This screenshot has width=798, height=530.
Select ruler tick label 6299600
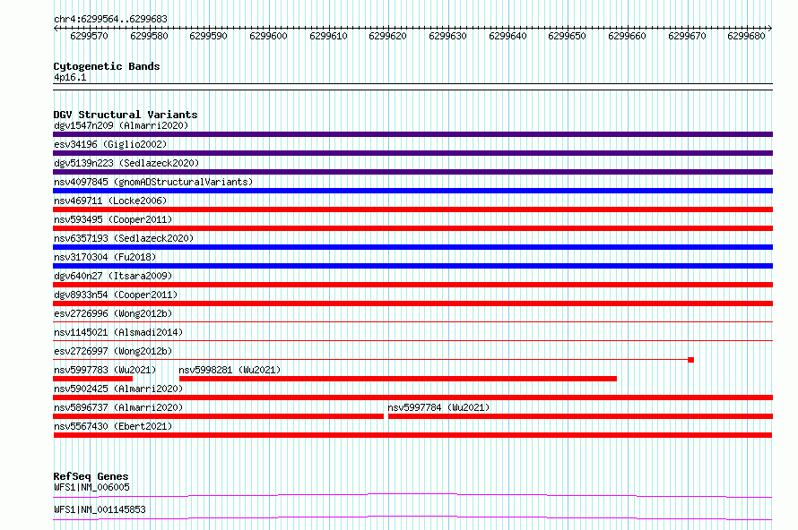click(268, 36)
